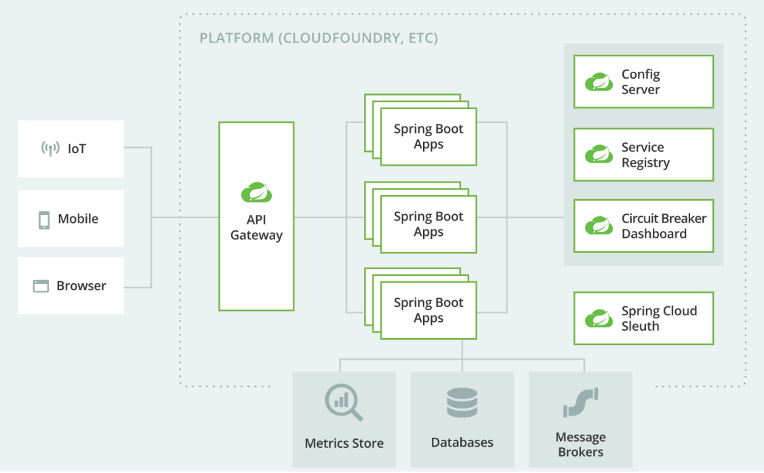This screenshot has width=764, height=473.
Task: Click the Service Registry box
Action: tap(643, 155)
